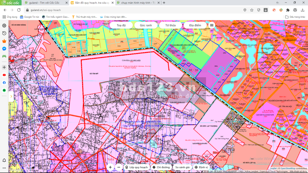Image resolution: width=308 pixels, height=173 pixels.
Task: Click the Tờ thửa button on map
Action: (x=170, y=25)
